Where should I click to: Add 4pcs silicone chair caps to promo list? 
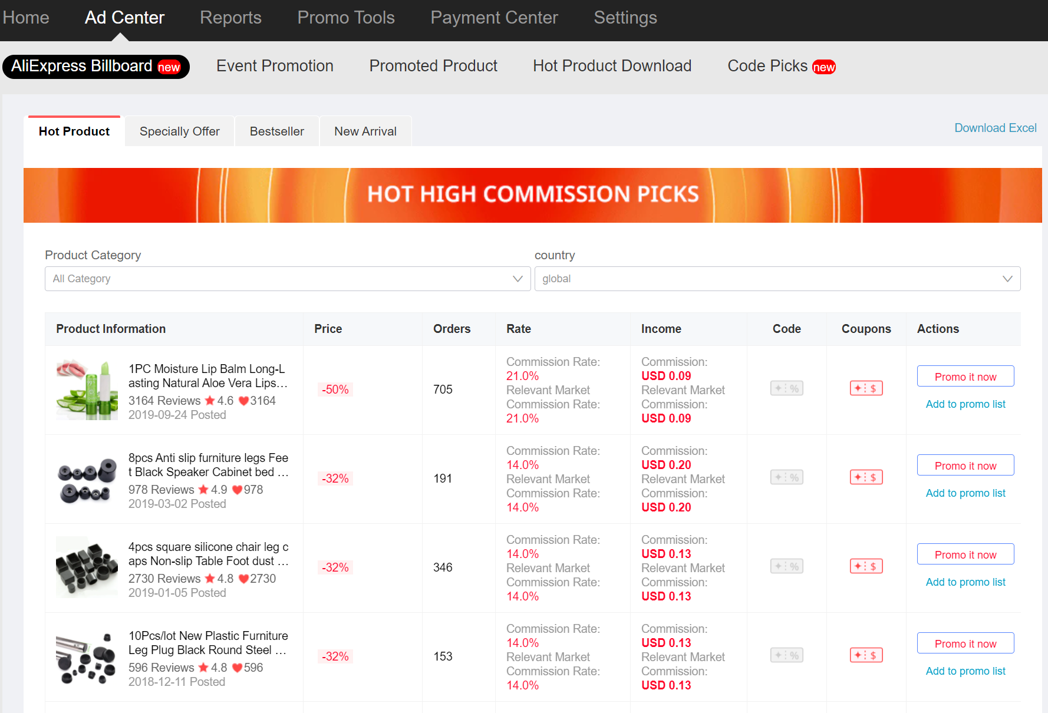pos(965,582)
